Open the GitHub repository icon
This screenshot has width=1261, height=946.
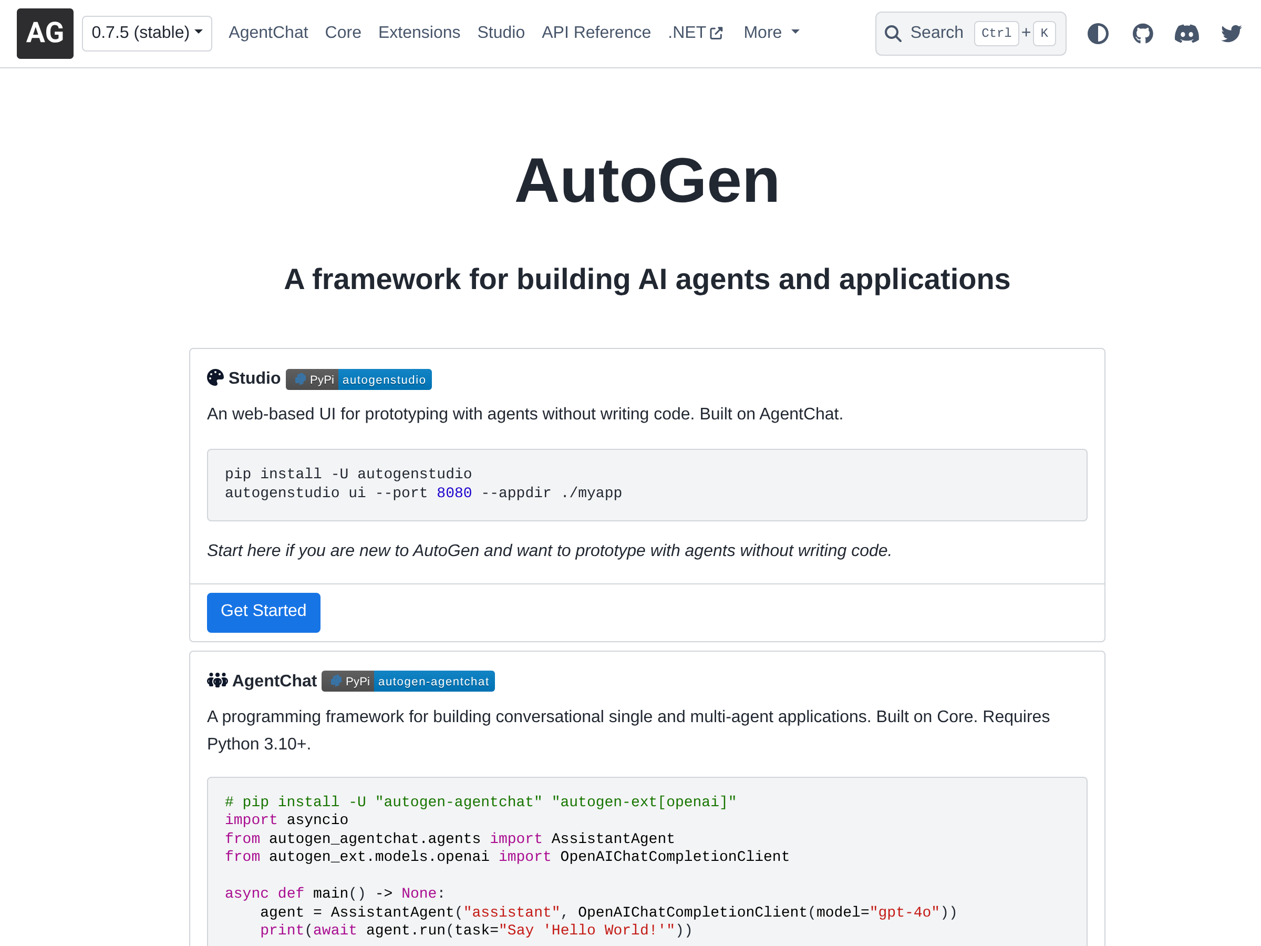click(1142, 33)
